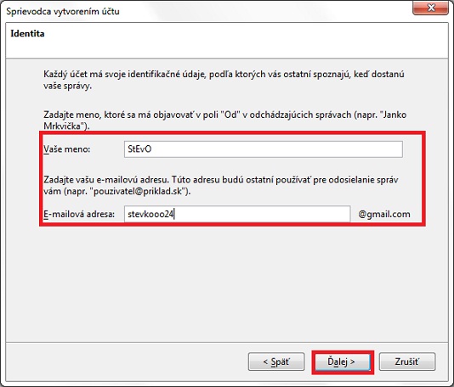Click the empty gray area below the email field

227,283
